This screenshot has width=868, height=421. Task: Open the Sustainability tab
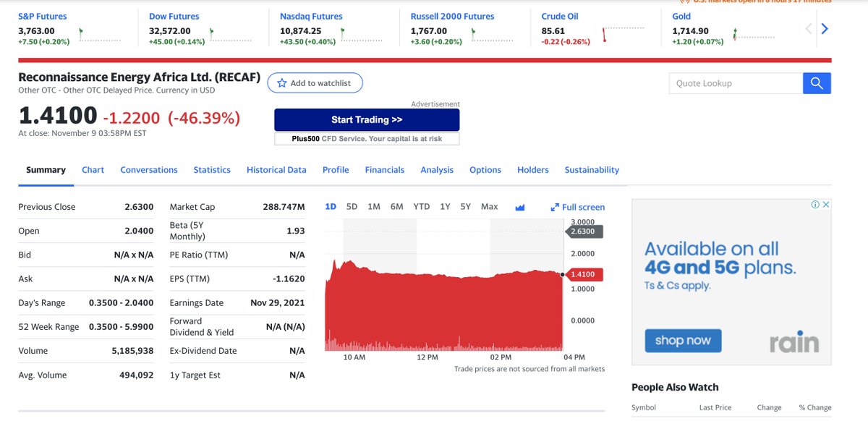(592, 170)
